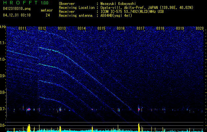Click the red meteor echo blob at 0317
Image resolution: width=207 pixels, height=132 pixels.
coord(139,110)
